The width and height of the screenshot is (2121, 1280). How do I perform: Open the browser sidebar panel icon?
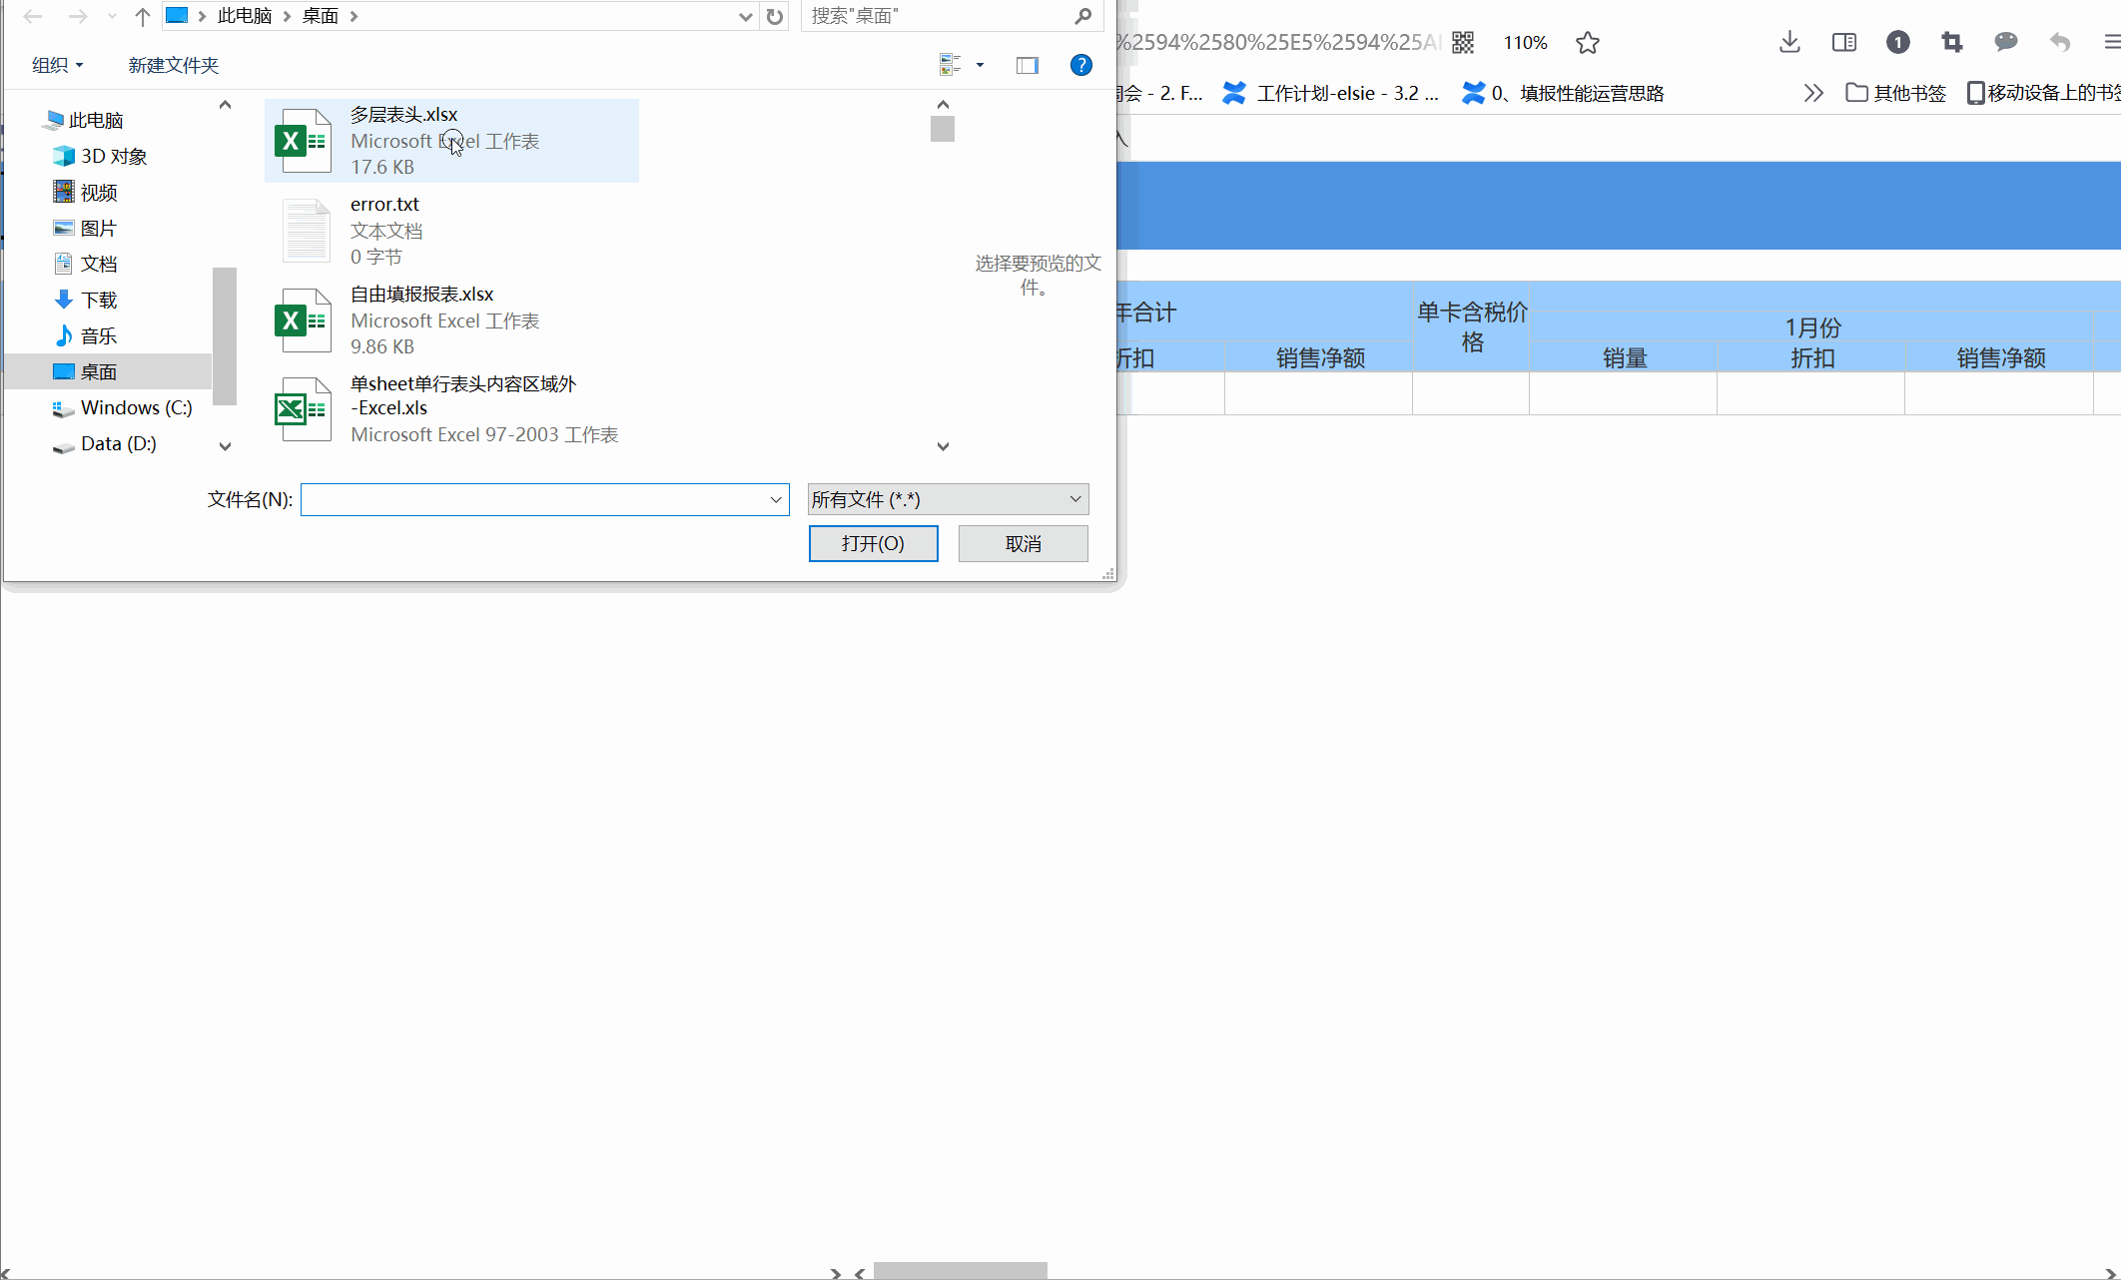tap(1843, 42)
